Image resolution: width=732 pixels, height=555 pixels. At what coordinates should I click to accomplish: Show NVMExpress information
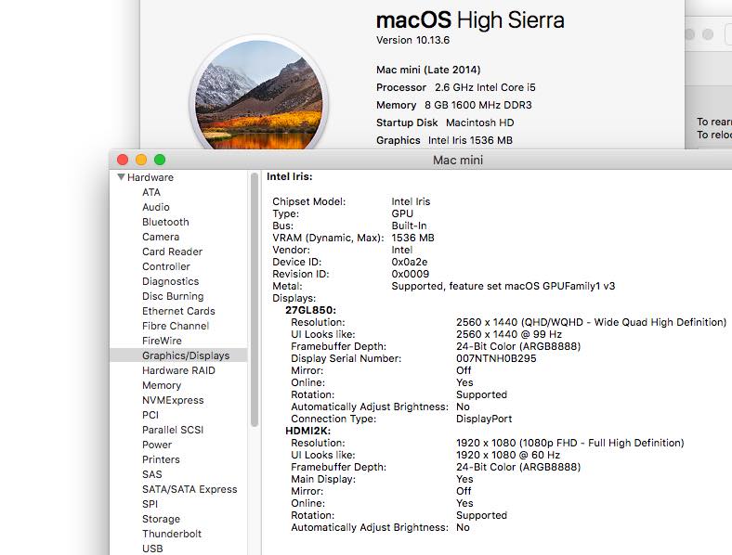pos(173,400)
